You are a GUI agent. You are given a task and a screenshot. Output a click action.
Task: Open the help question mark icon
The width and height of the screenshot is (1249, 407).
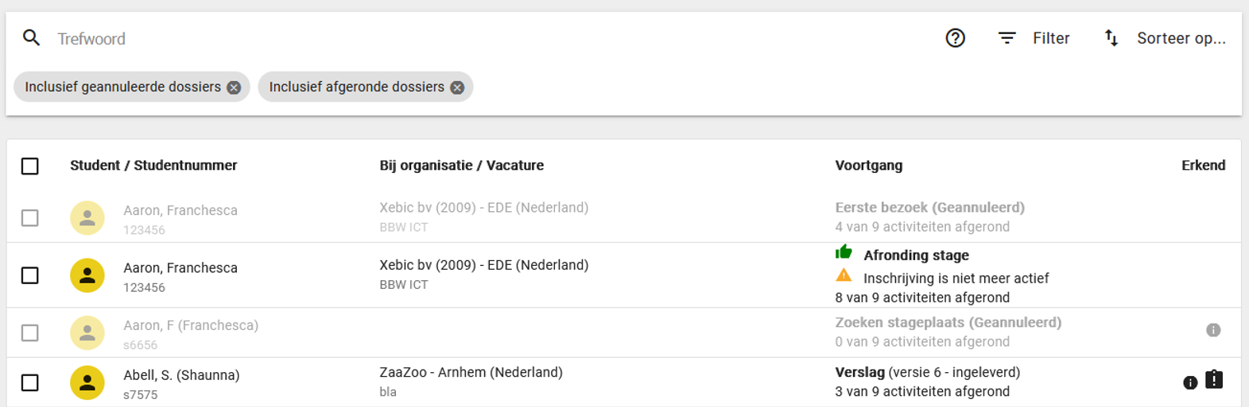[x=955, y=38]
